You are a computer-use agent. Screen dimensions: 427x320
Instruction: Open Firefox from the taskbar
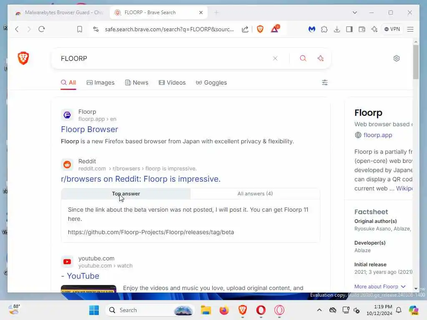224,310
